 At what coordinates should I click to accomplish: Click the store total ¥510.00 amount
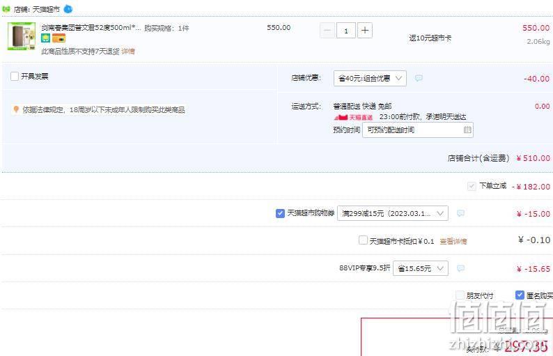tap(533, 158)
